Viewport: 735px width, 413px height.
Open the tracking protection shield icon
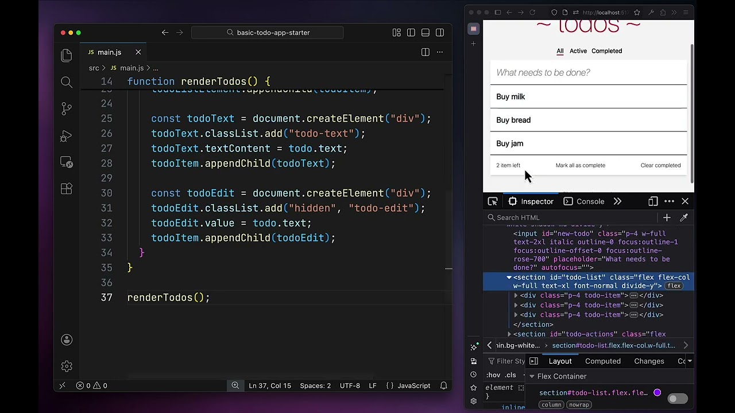click(x=554, y=12)
